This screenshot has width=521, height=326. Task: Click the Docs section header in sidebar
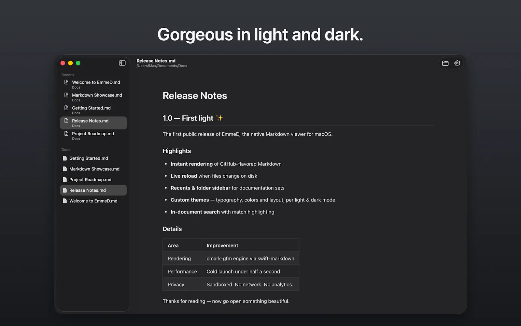tap(66, 150)
